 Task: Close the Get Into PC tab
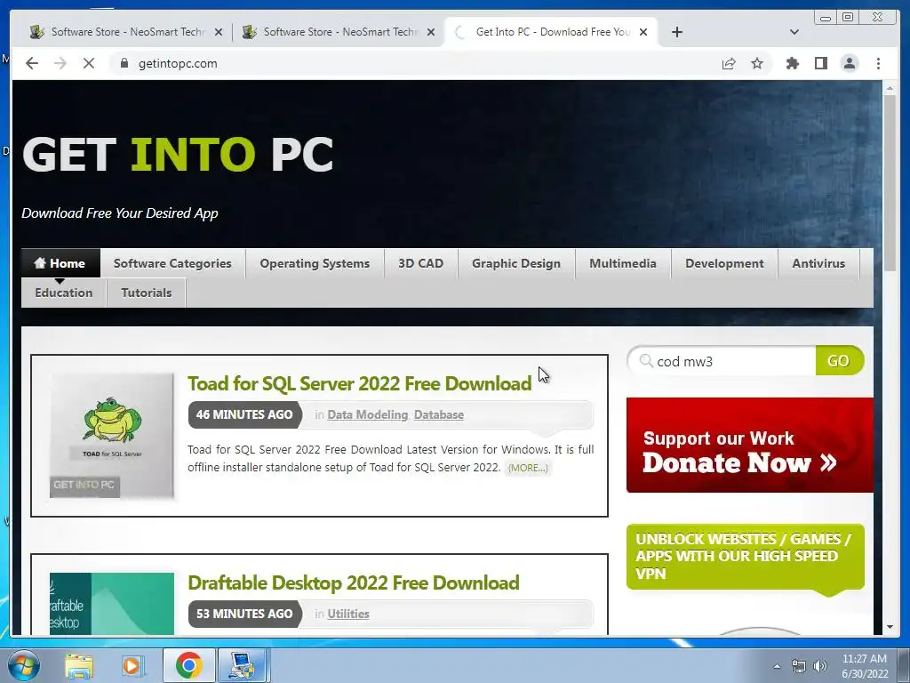click(x=643, y=33)
